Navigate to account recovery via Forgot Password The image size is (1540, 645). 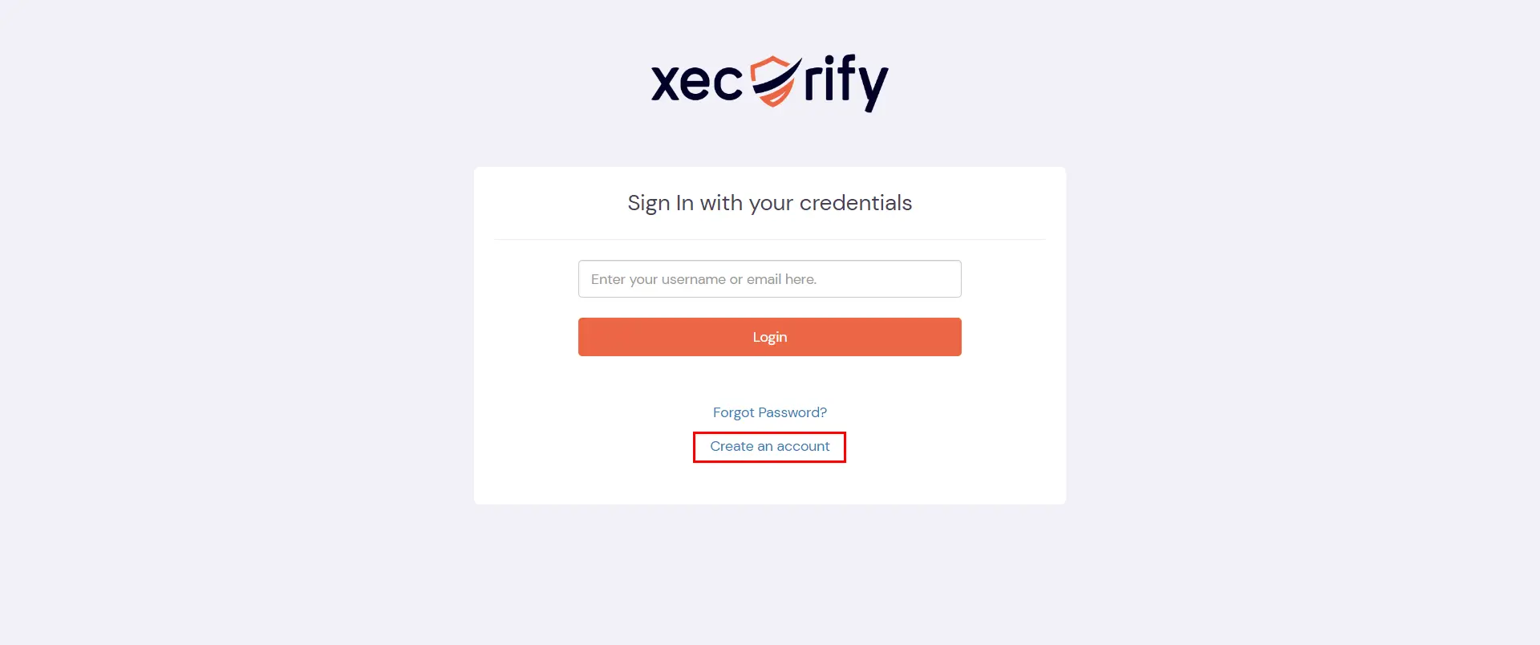point(769,412)
